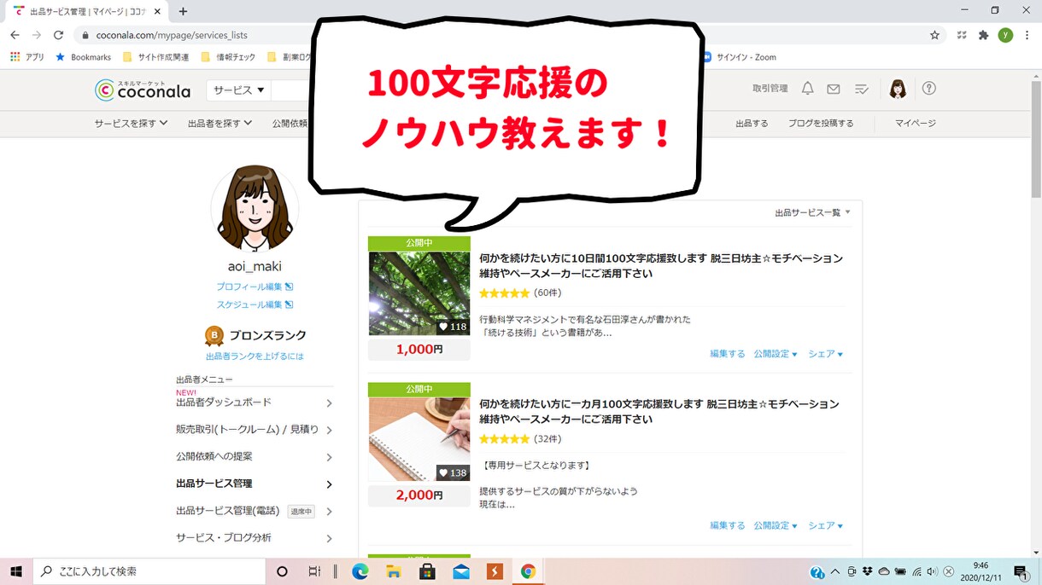Open Chrome profile 'y' avatar
Screen dimensions: 1042x585
click(x=1005, y=35)
